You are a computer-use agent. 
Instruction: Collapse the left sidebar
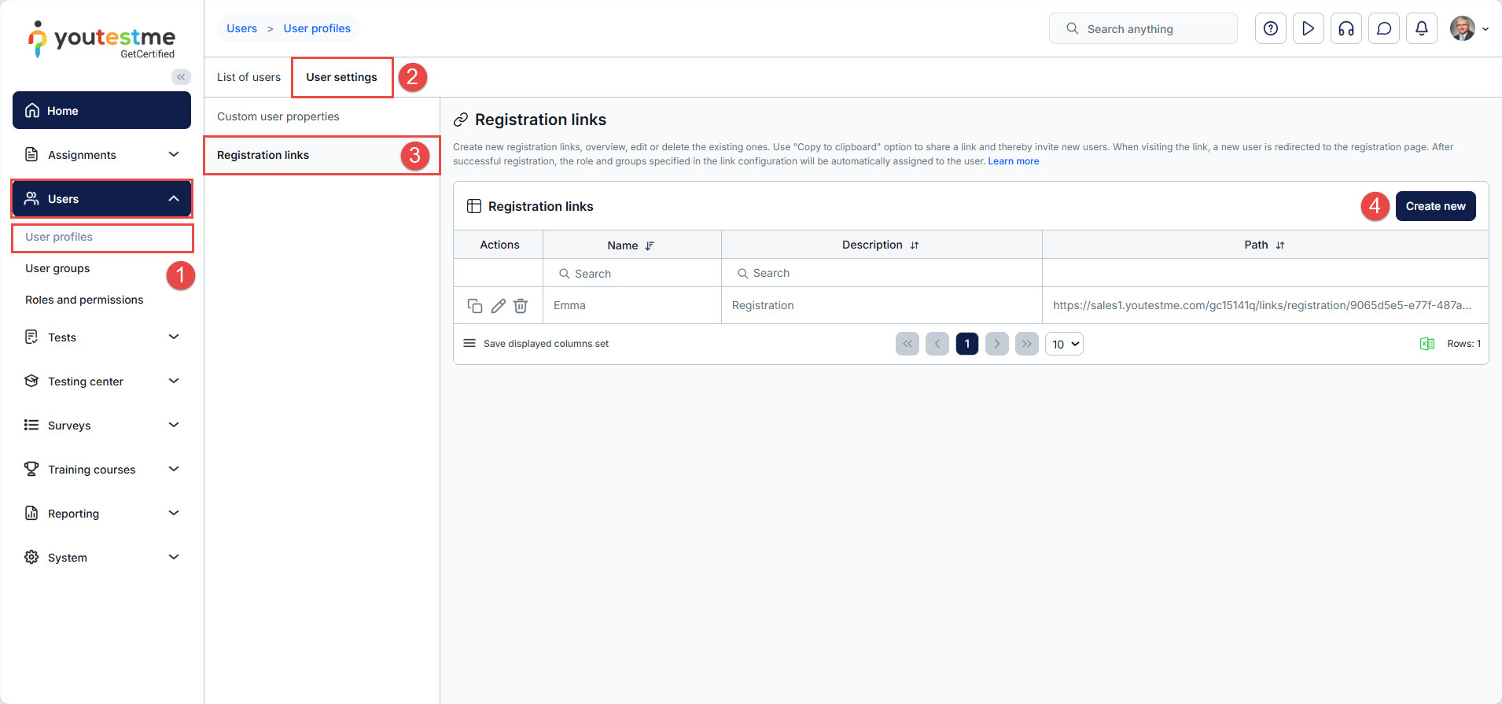tap(181, 77)
